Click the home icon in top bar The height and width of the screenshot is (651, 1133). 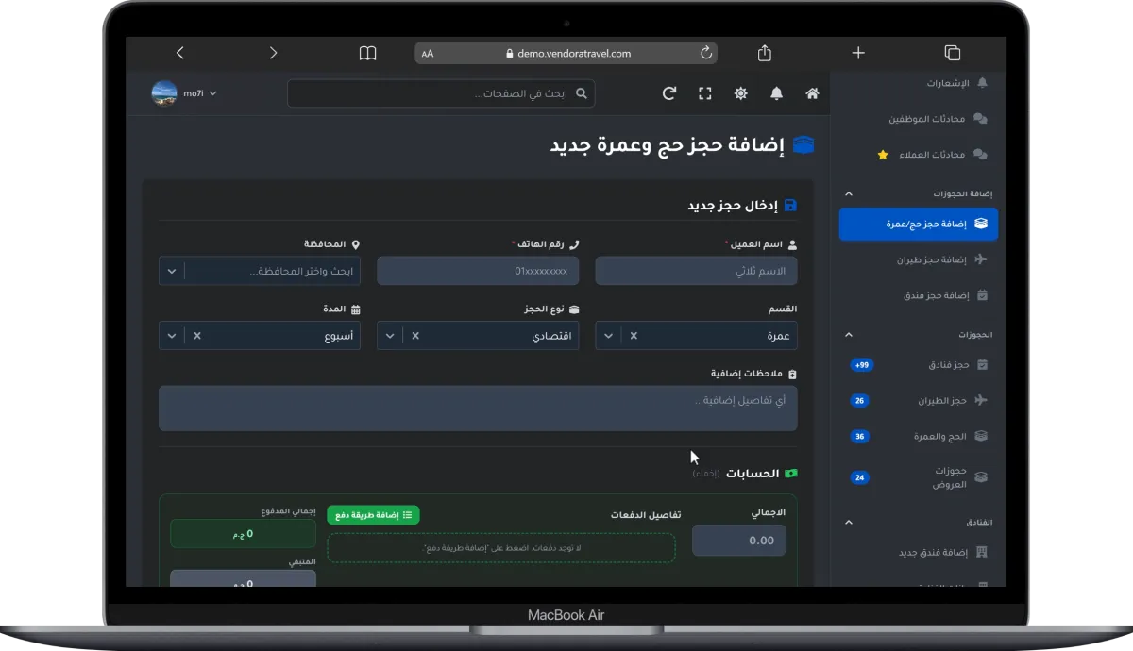point(812,93)
